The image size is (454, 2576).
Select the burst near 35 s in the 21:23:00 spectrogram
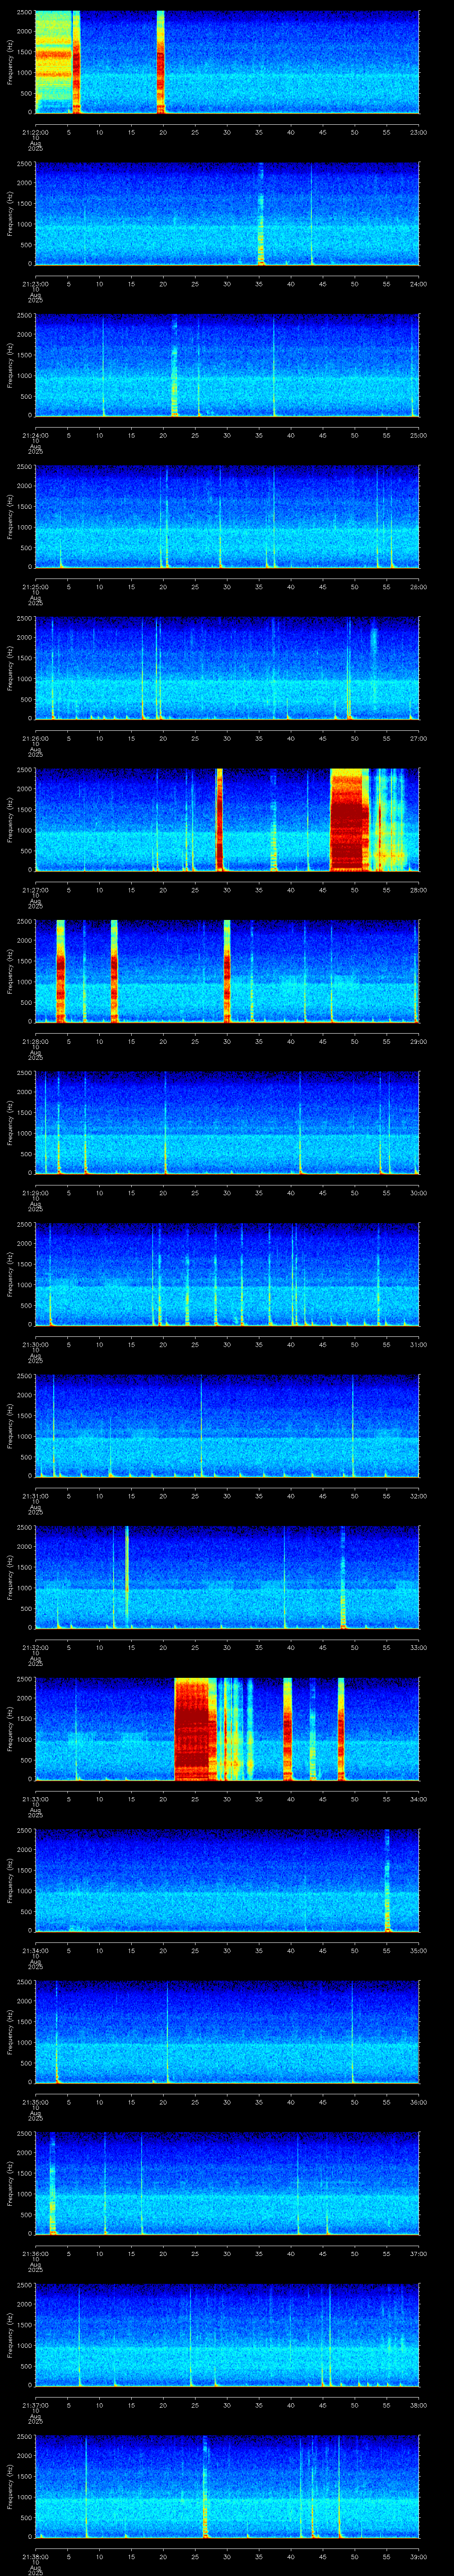tap(260, 213)
